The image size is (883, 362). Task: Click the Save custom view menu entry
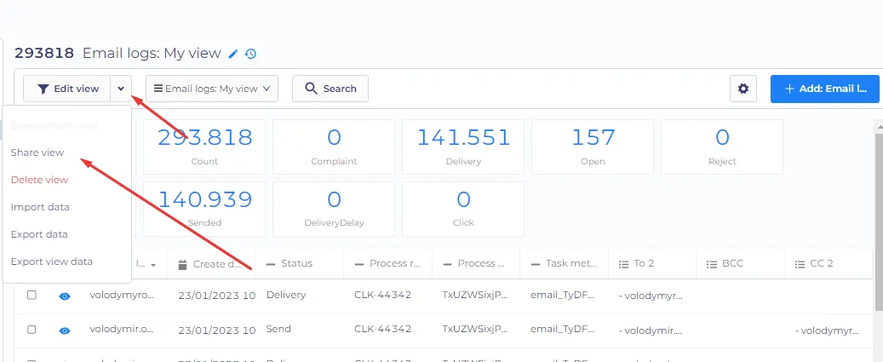pyautogui.click(x=54, y=125)
